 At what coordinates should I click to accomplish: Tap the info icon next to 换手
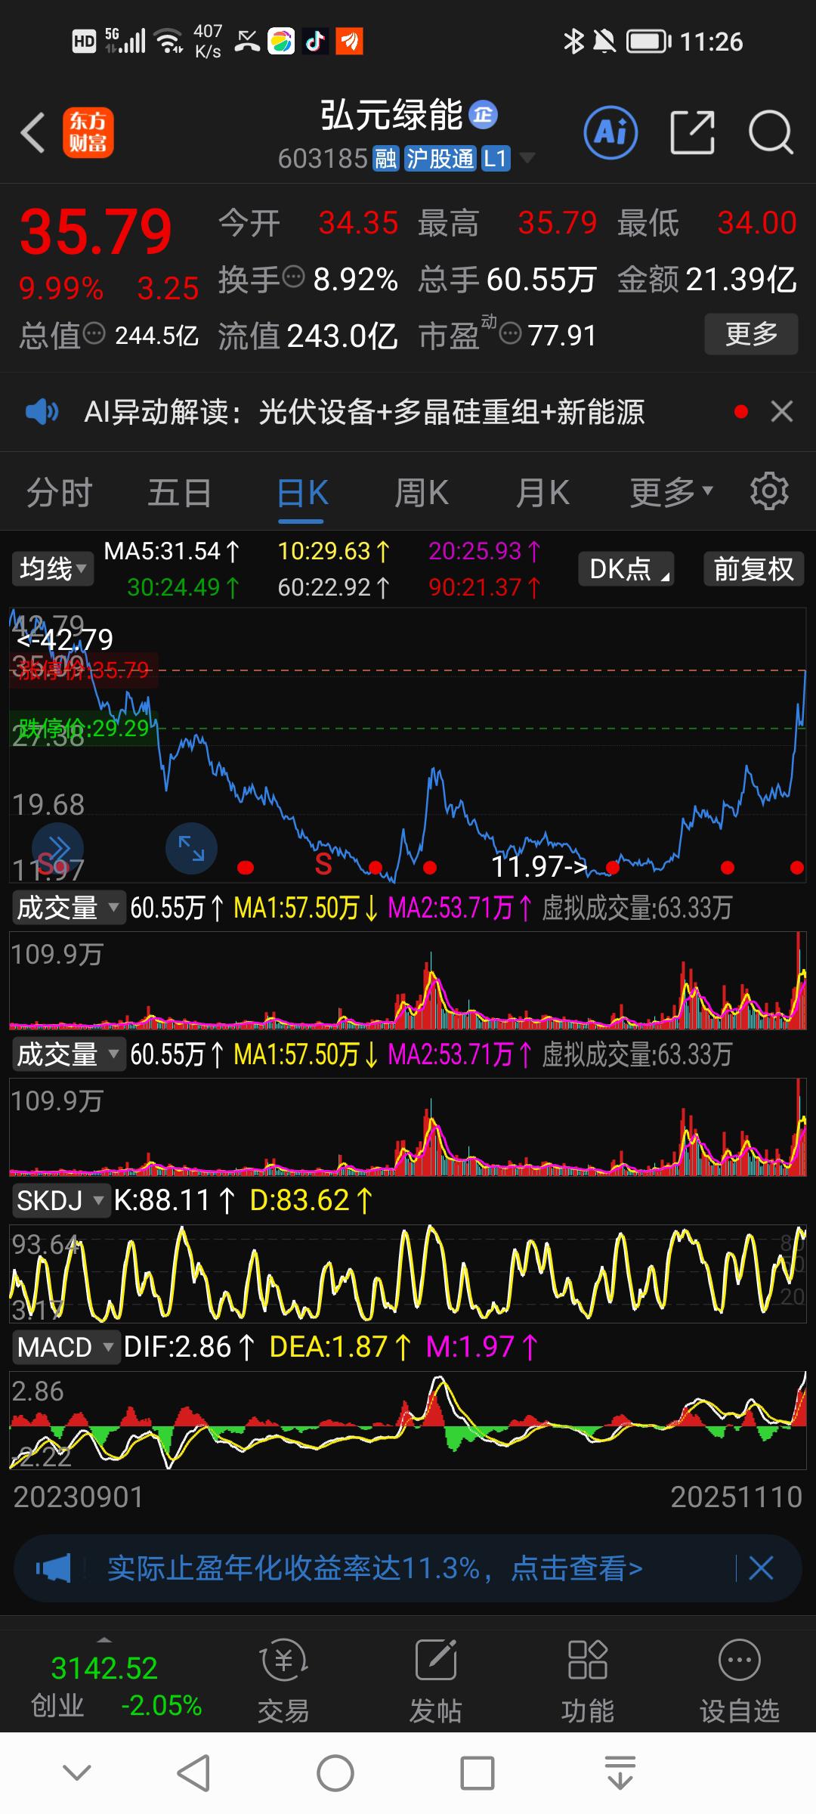[x=293, y=277]
